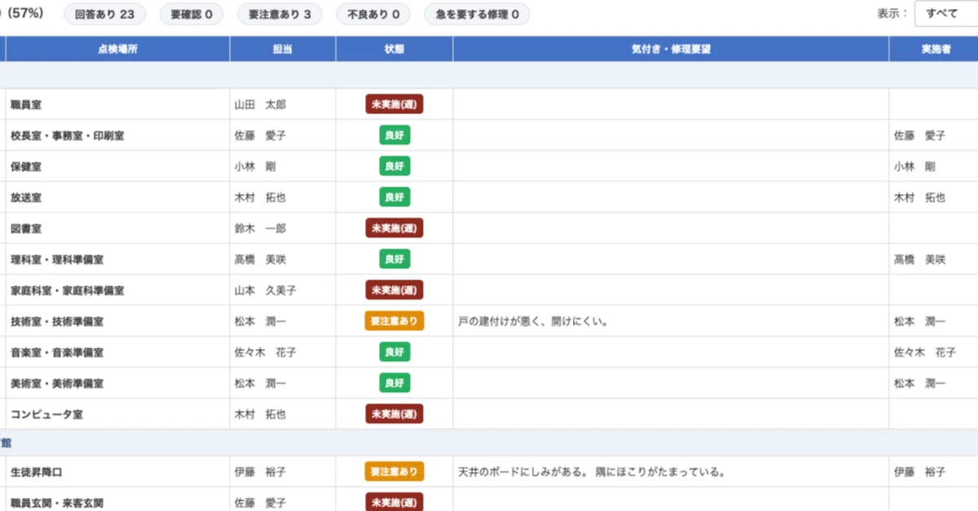The width and height of the screenshot is (978, 511).
Task: Click 良好 badge in 放送室 row
Action: coord(394,197)
